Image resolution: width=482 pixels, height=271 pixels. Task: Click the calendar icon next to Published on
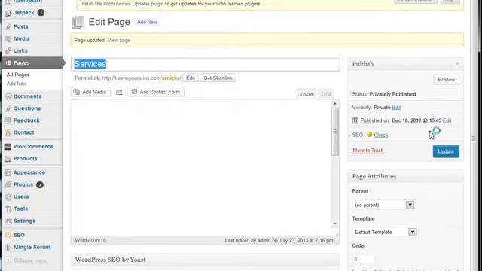pos(355,120)
